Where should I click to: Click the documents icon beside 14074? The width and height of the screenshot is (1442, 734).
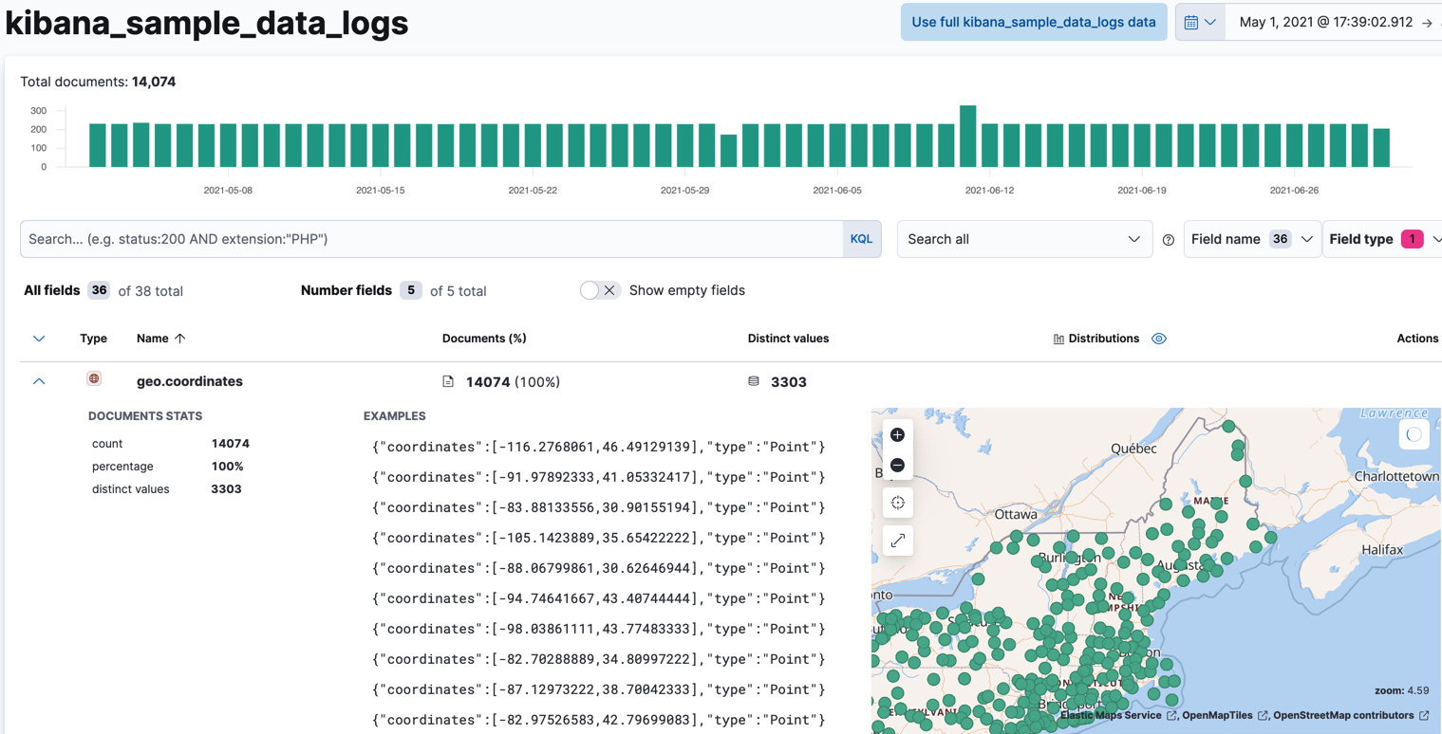447,381
